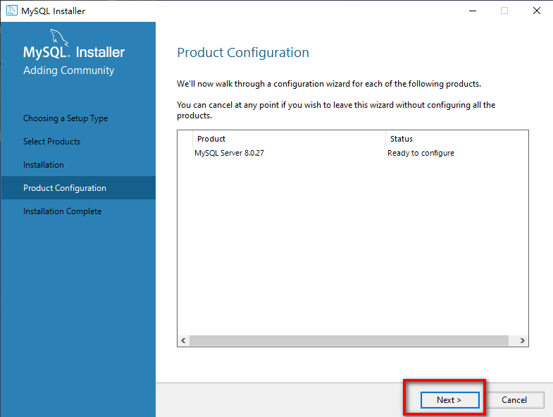Image resolution: width=553 pixels, height=417 pixels.
Task: Click the left arrow of horizontal scrollbar
Action: tap(183, 340)
